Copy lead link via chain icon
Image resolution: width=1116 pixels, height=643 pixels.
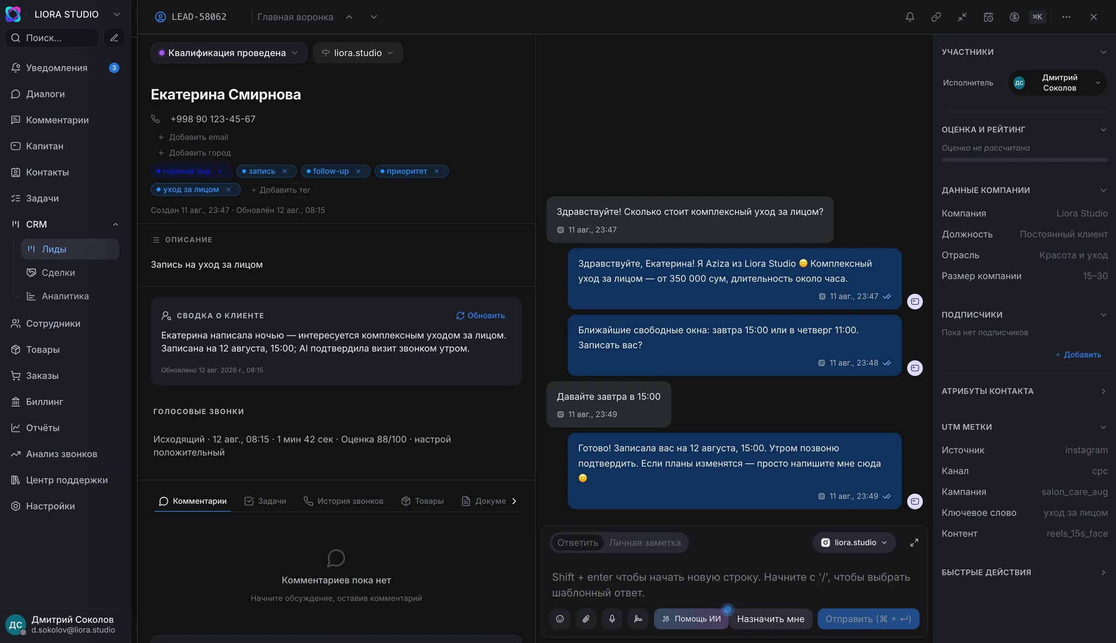pyautogui.click(x=936, y=17)
